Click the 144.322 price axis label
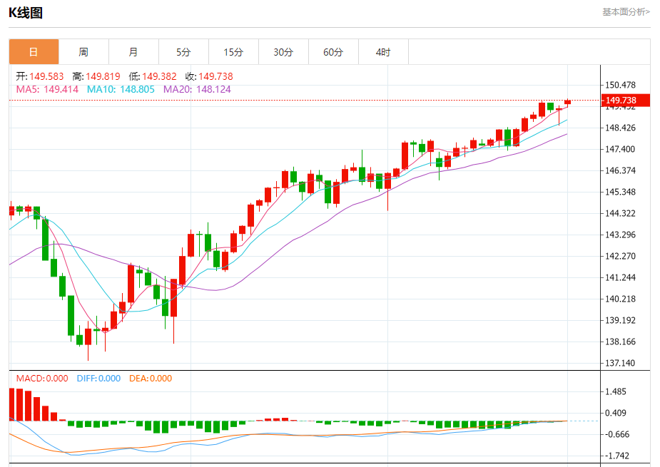The image size is (660, 467). (x=621, y=213)
